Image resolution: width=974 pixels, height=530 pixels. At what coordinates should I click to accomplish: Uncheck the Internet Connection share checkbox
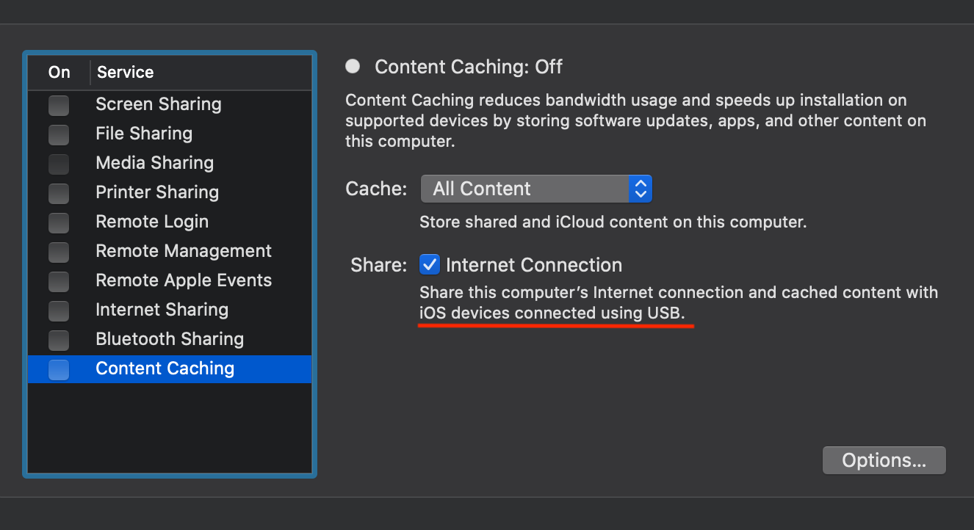430,264
